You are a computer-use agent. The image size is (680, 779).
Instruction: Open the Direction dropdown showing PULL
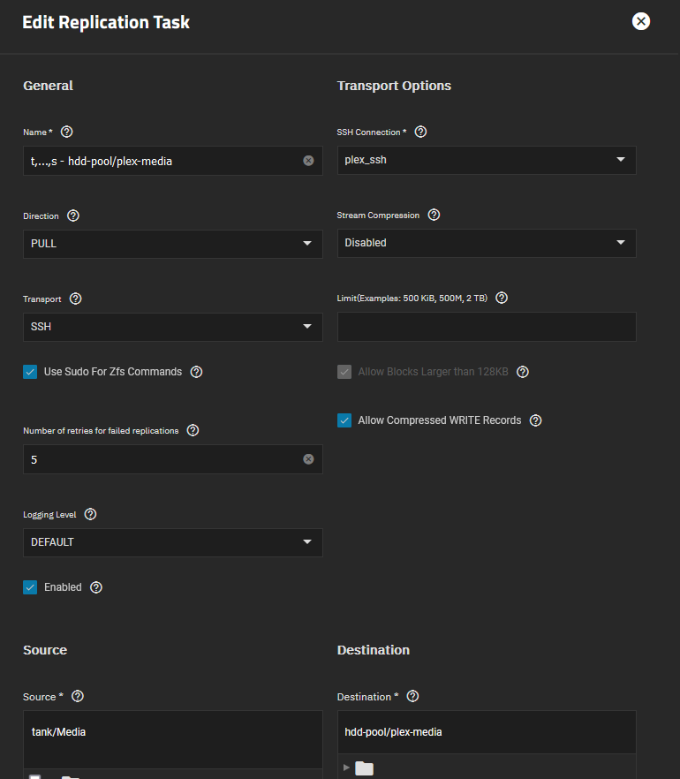[x=172, y=244]
